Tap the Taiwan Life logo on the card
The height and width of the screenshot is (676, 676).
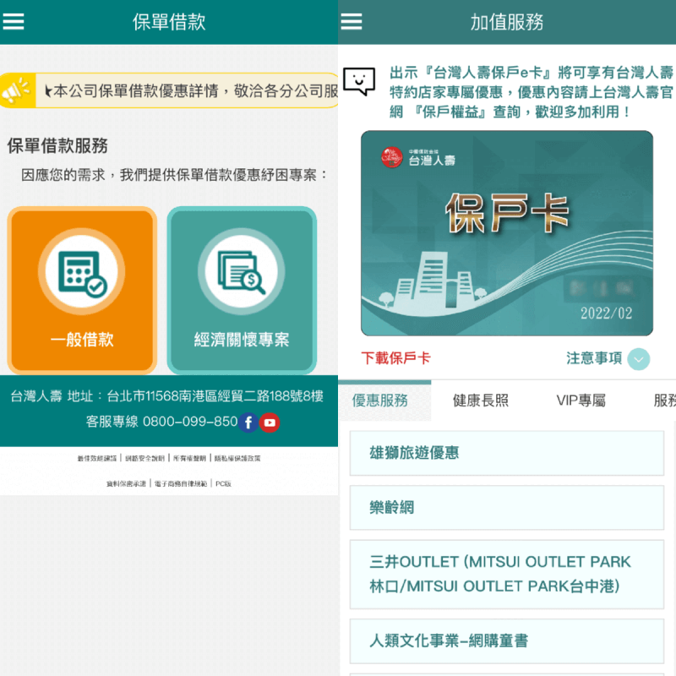tap(418, 157)
